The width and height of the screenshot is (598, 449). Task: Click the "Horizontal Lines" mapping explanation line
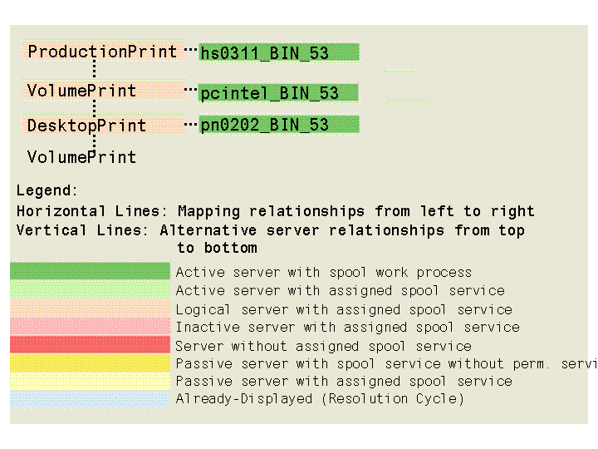[x=275, y=211]
